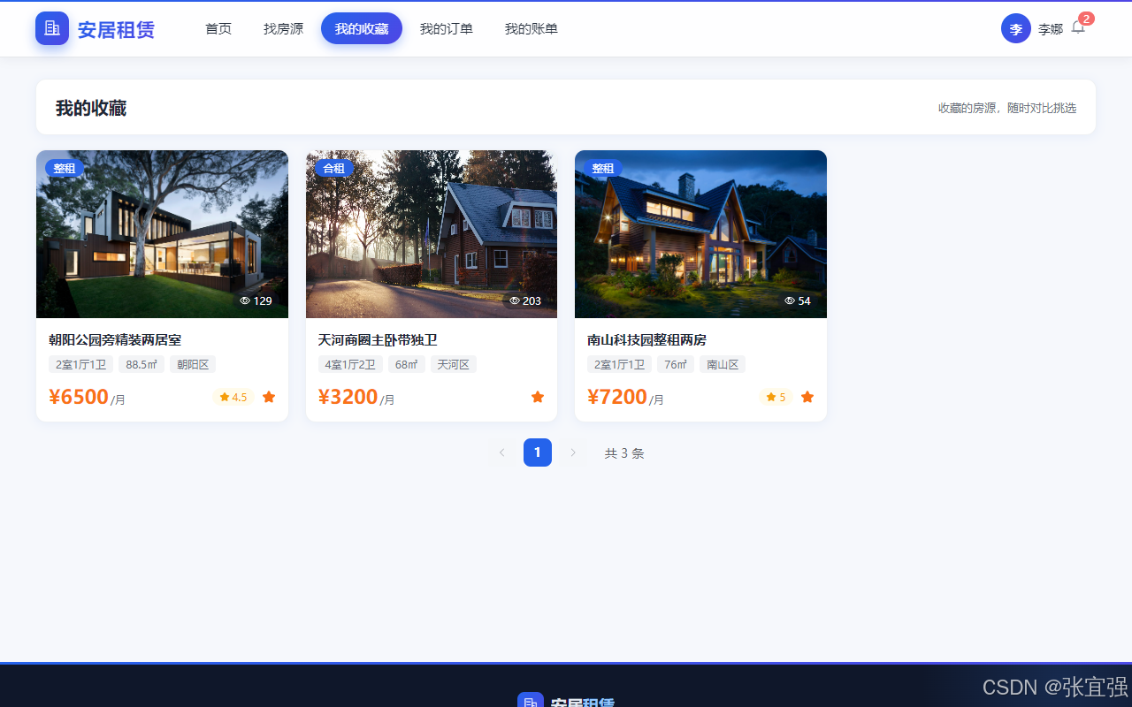Click the 5 rating badge
This screenshot has width=1132, height=707.
pyautogui.click(x=776, y=397)
